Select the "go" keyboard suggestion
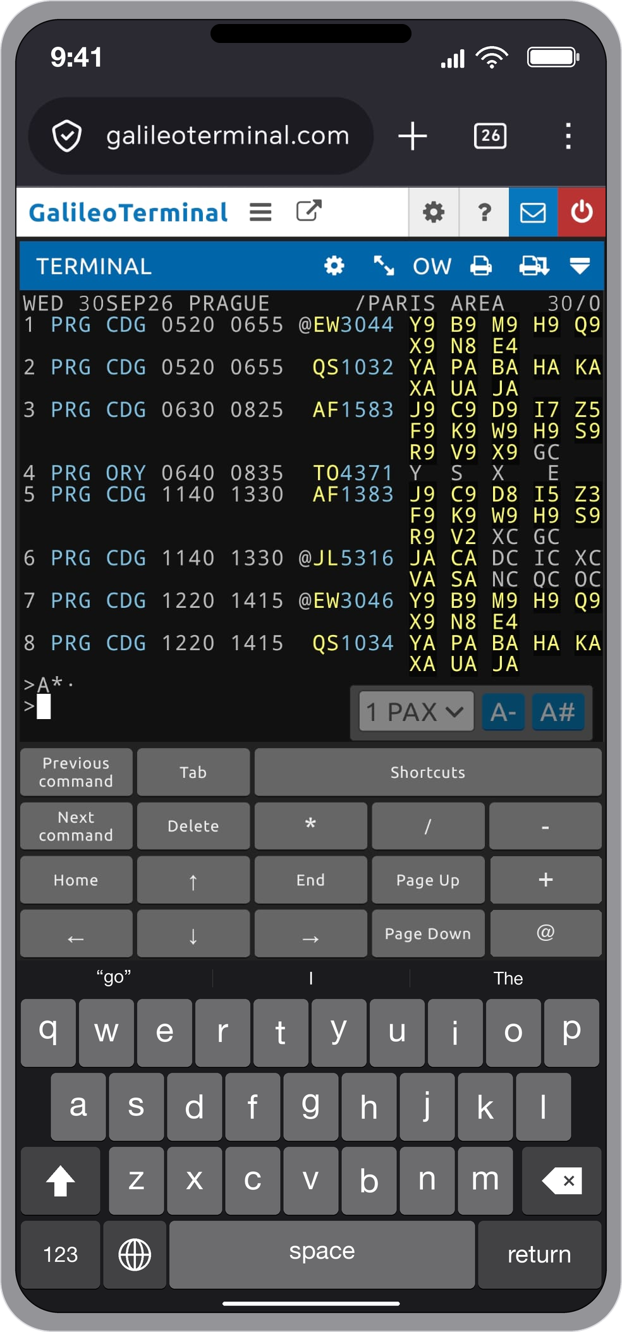Image resolution: width=622 pixels, height=1332 pixels. click(x=114, y=978)
